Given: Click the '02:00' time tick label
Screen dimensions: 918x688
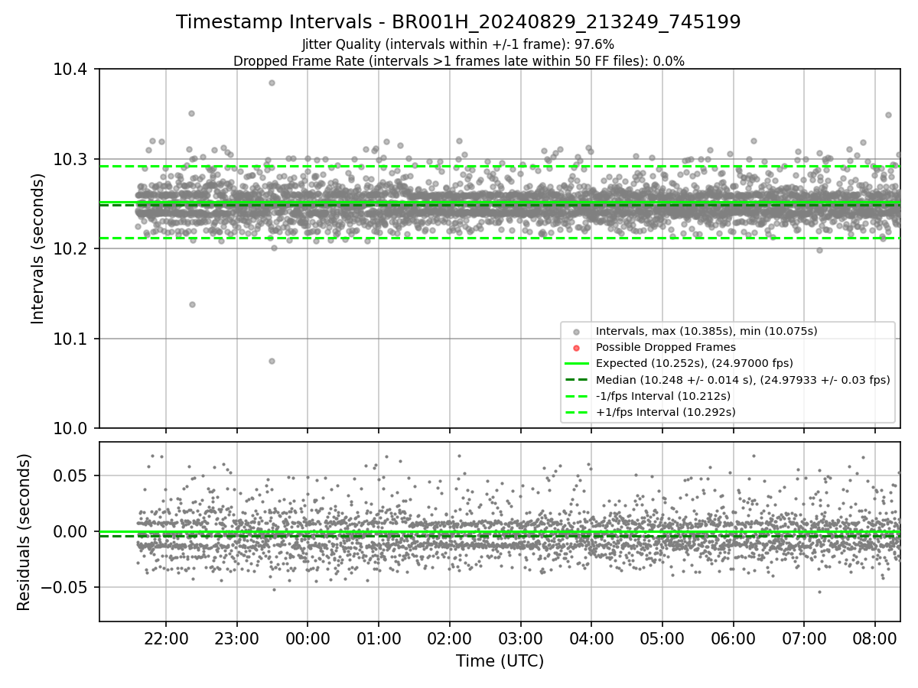Looking at the screenshot, I should [450, 638].
